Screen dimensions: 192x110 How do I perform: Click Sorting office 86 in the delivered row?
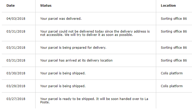(174, 19)
